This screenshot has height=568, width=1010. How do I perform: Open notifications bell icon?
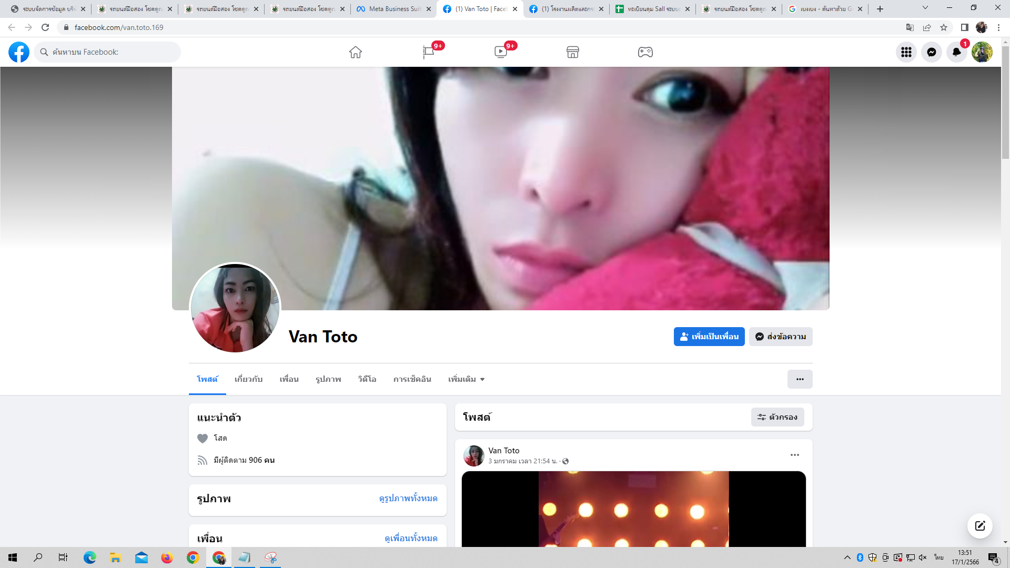coord(956,52)
